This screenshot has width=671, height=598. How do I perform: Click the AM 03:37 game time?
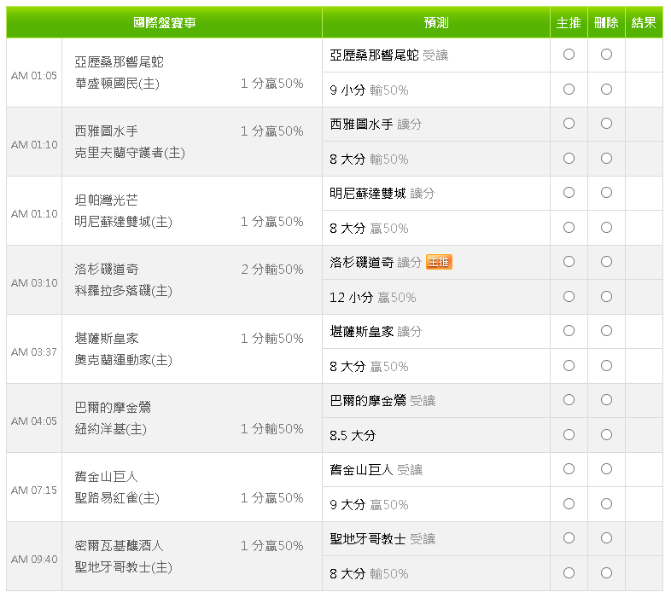[34, 352]
